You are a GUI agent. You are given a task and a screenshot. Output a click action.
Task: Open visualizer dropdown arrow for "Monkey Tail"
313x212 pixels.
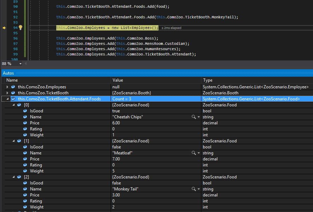tap(199, 189)
